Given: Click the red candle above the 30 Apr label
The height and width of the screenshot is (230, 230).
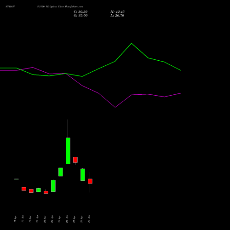Looking at the screenshot, I should click(x=90, y=181).
